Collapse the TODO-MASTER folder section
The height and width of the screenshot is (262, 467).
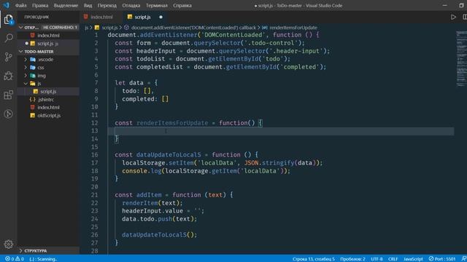click(x=21, y=52)
